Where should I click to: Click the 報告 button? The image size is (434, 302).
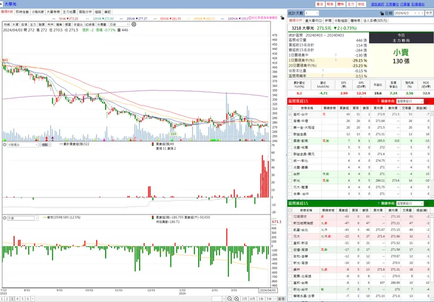330,4
